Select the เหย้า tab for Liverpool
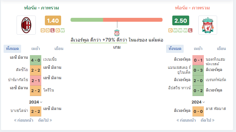The image size is (236, 132). [198, 49]
